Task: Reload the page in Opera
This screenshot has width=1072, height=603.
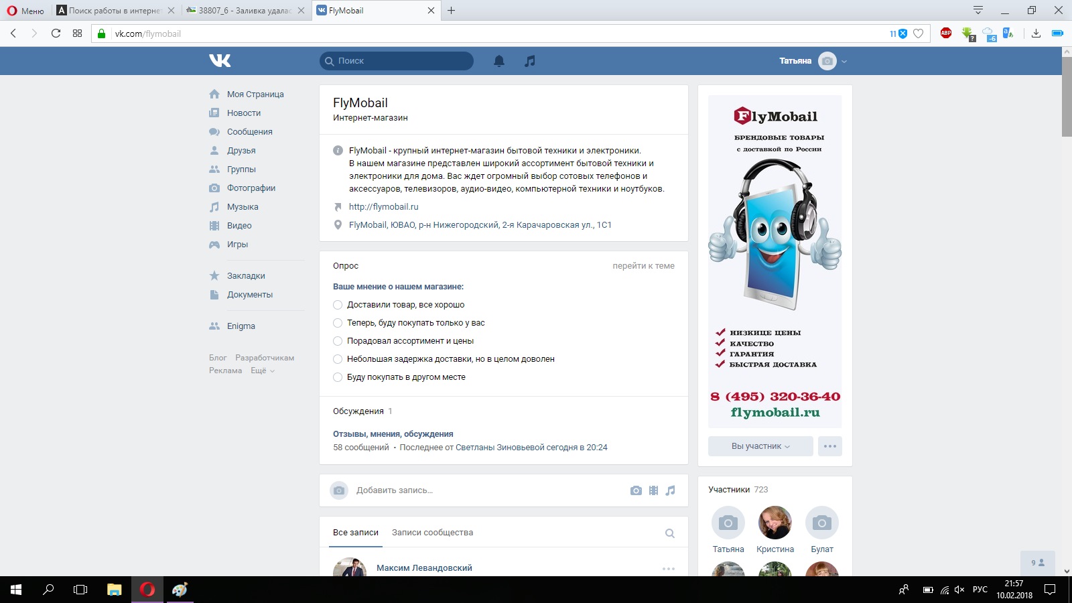Action: (x=56, y=33)
